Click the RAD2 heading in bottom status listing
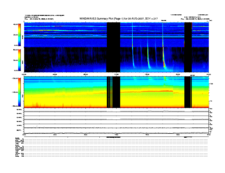Screen dimensions: 225x173 [17, 138]
